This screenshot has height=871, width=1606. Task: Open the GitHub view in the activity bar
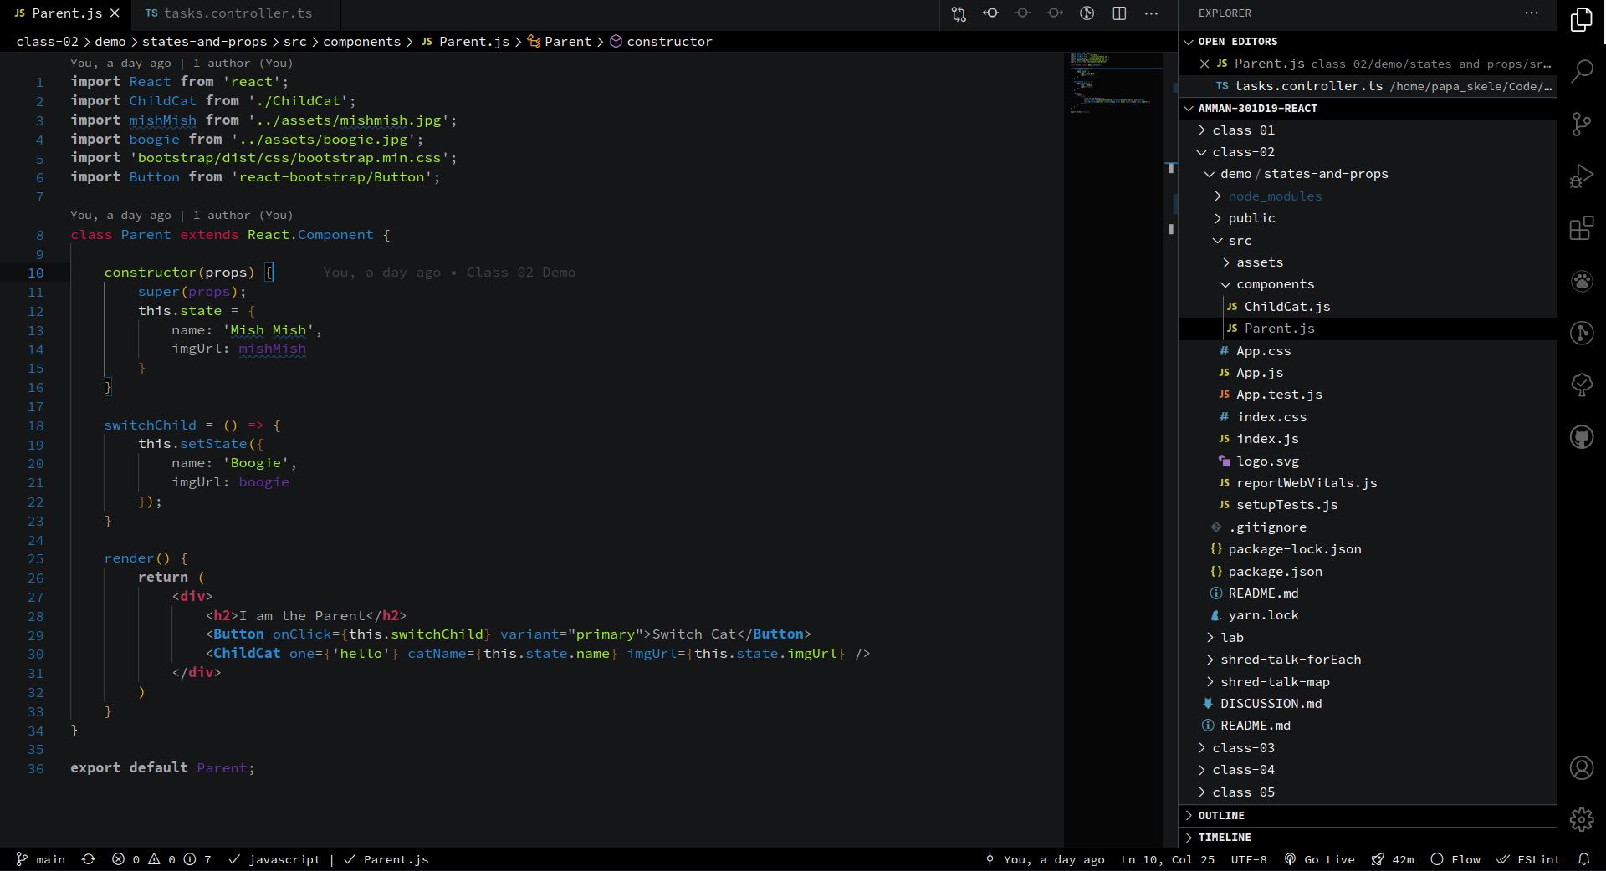click(x=1581, y=436)
